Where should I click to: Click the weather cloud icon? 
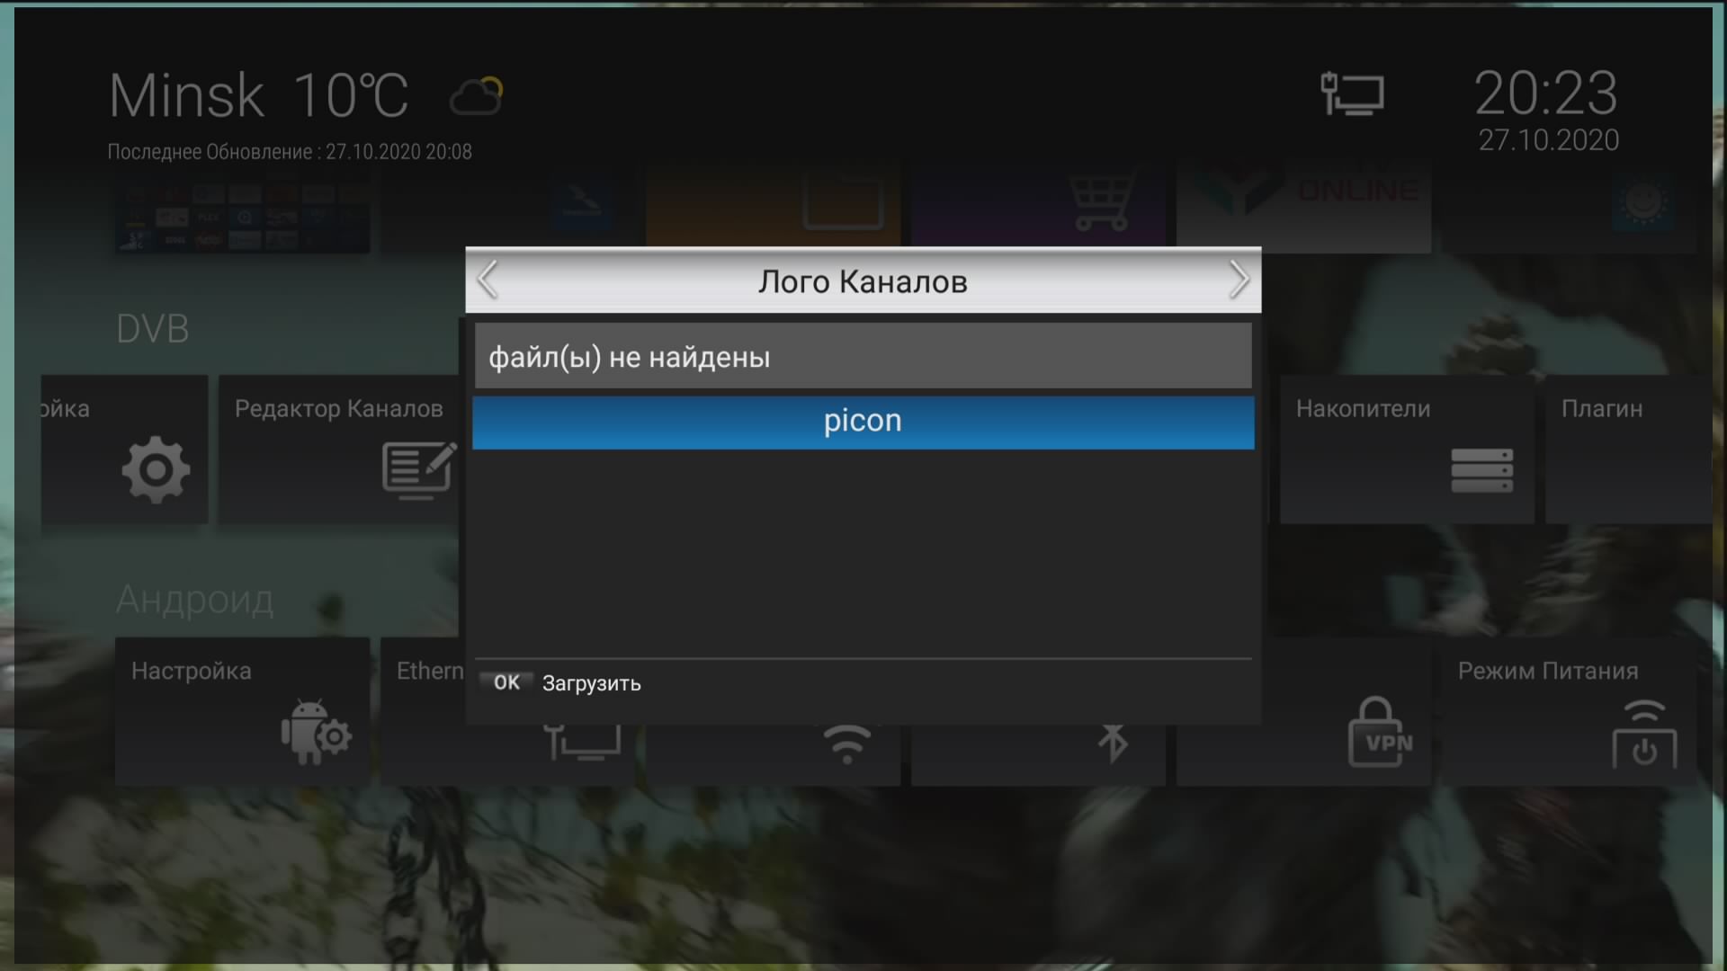(x=476, y=95)
